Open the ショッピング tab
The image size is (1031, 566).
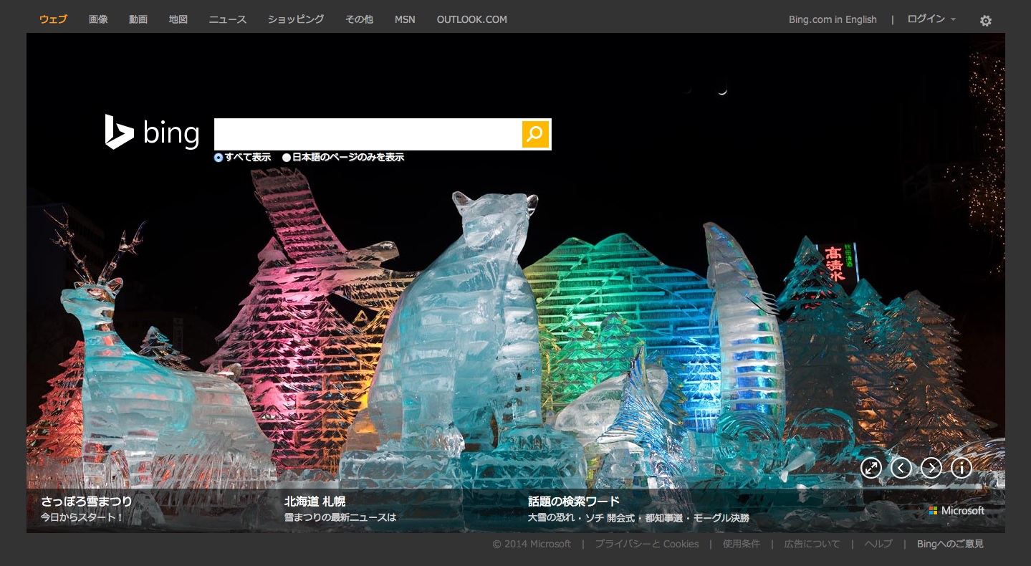click(295, 19)
